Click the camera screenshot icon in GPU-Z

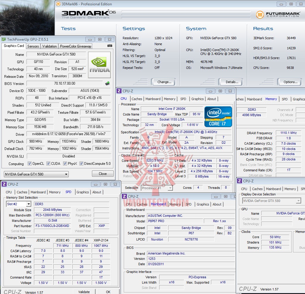pos(110,46)
